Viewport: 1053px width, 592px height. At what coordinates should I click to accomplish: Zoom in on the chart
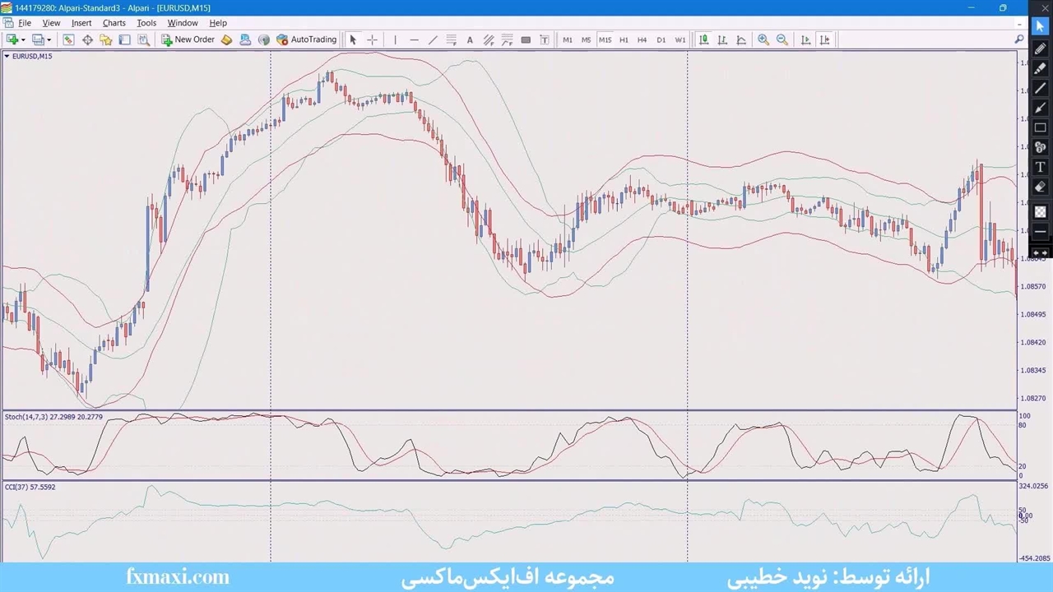[x=763, y=39]
